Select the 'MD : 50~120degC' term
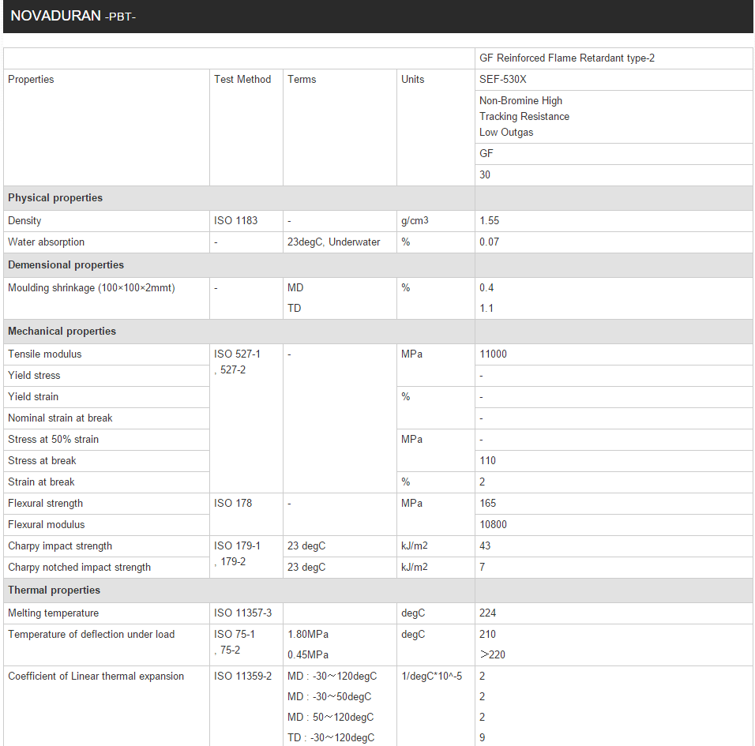The width and height of the screenshot is (755, 746). (x=330, y=717)
